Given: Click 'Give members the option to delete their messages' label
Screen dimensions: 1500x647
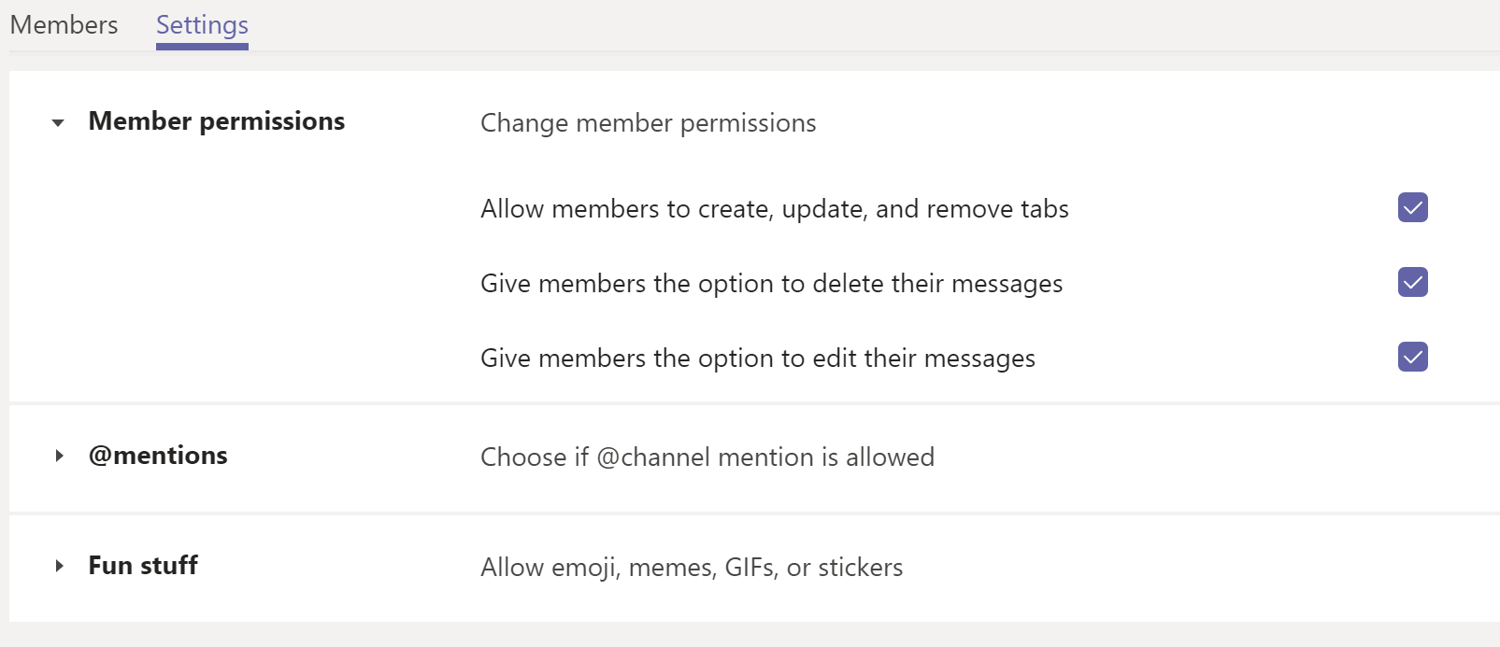Looking at the screenshot, I should pos(771,284).
